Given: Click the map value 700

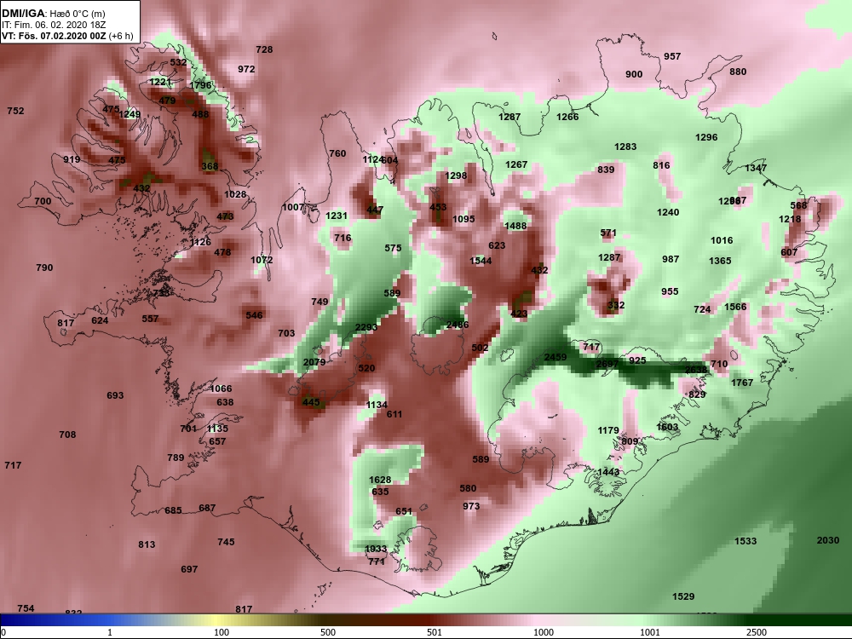Looking at the screenshot, I should coord(43,201).
